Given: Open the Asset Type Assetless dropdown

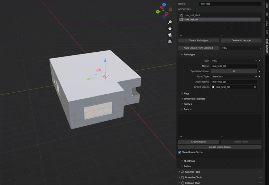Looking at the screenshot, I should 234,77.
